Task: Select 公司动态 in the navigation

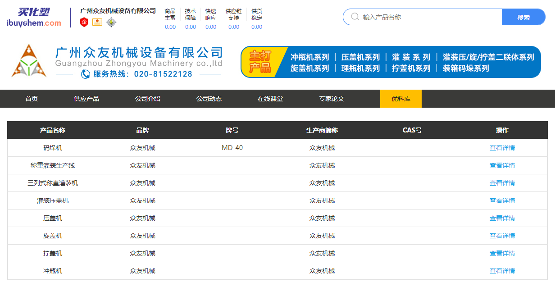Action: [x=209, y=99]
